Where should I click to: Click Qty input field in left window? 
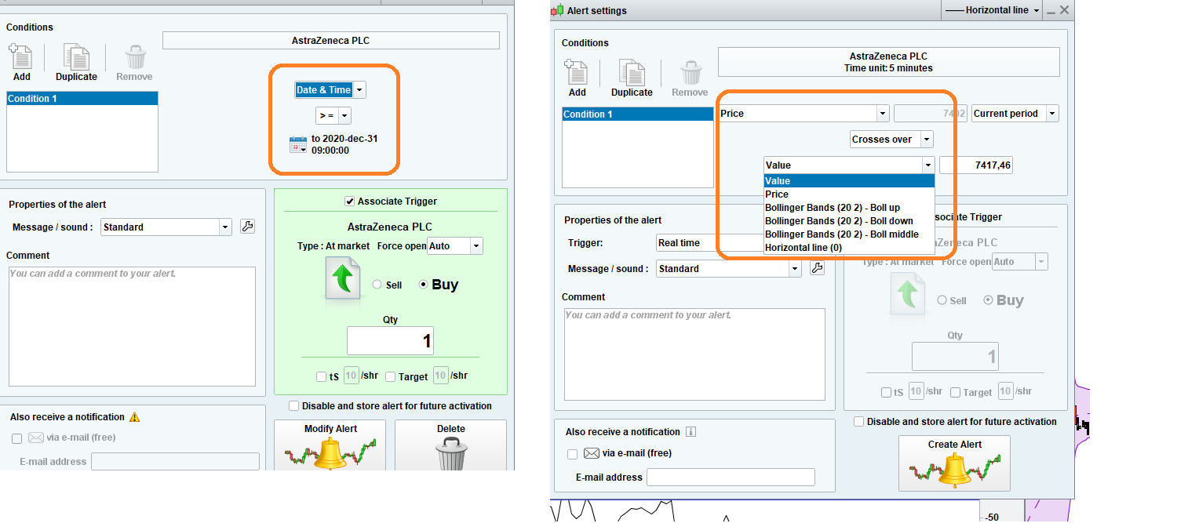tap(390, 341)
